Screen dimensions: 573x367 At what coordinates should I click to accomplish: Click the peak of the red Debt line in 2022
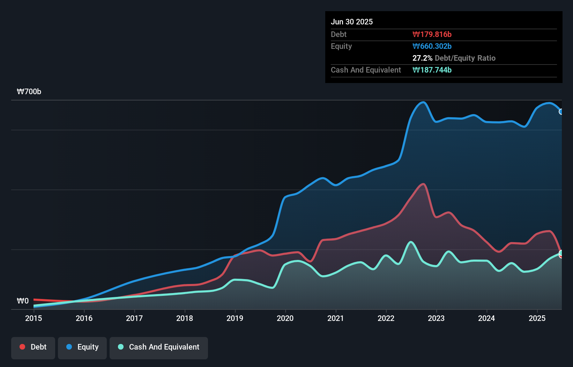[x=423, y=183]
